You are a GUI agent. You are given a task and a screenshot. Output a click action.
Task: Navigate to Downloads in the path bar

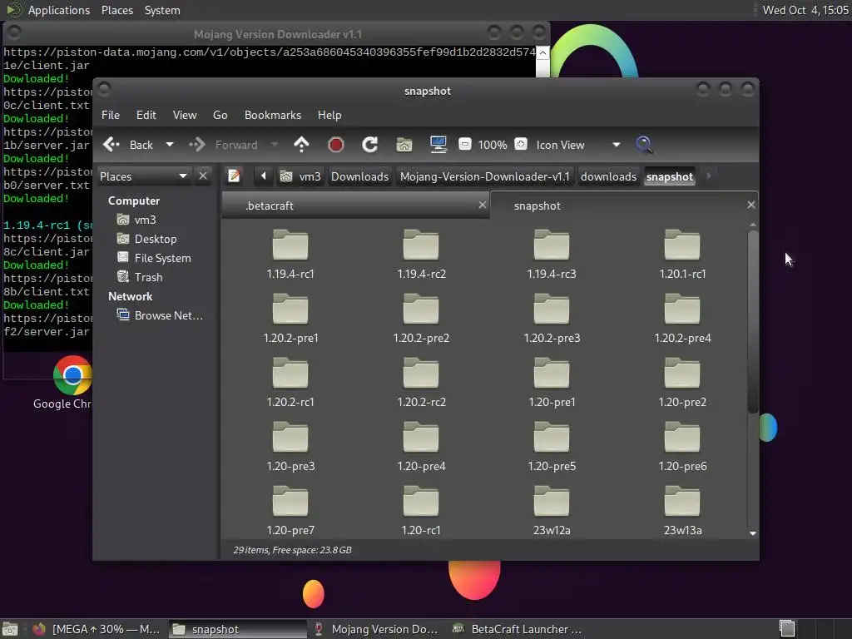(359, 176)
